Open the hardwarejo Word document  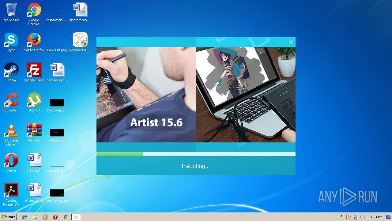(57, 72)
